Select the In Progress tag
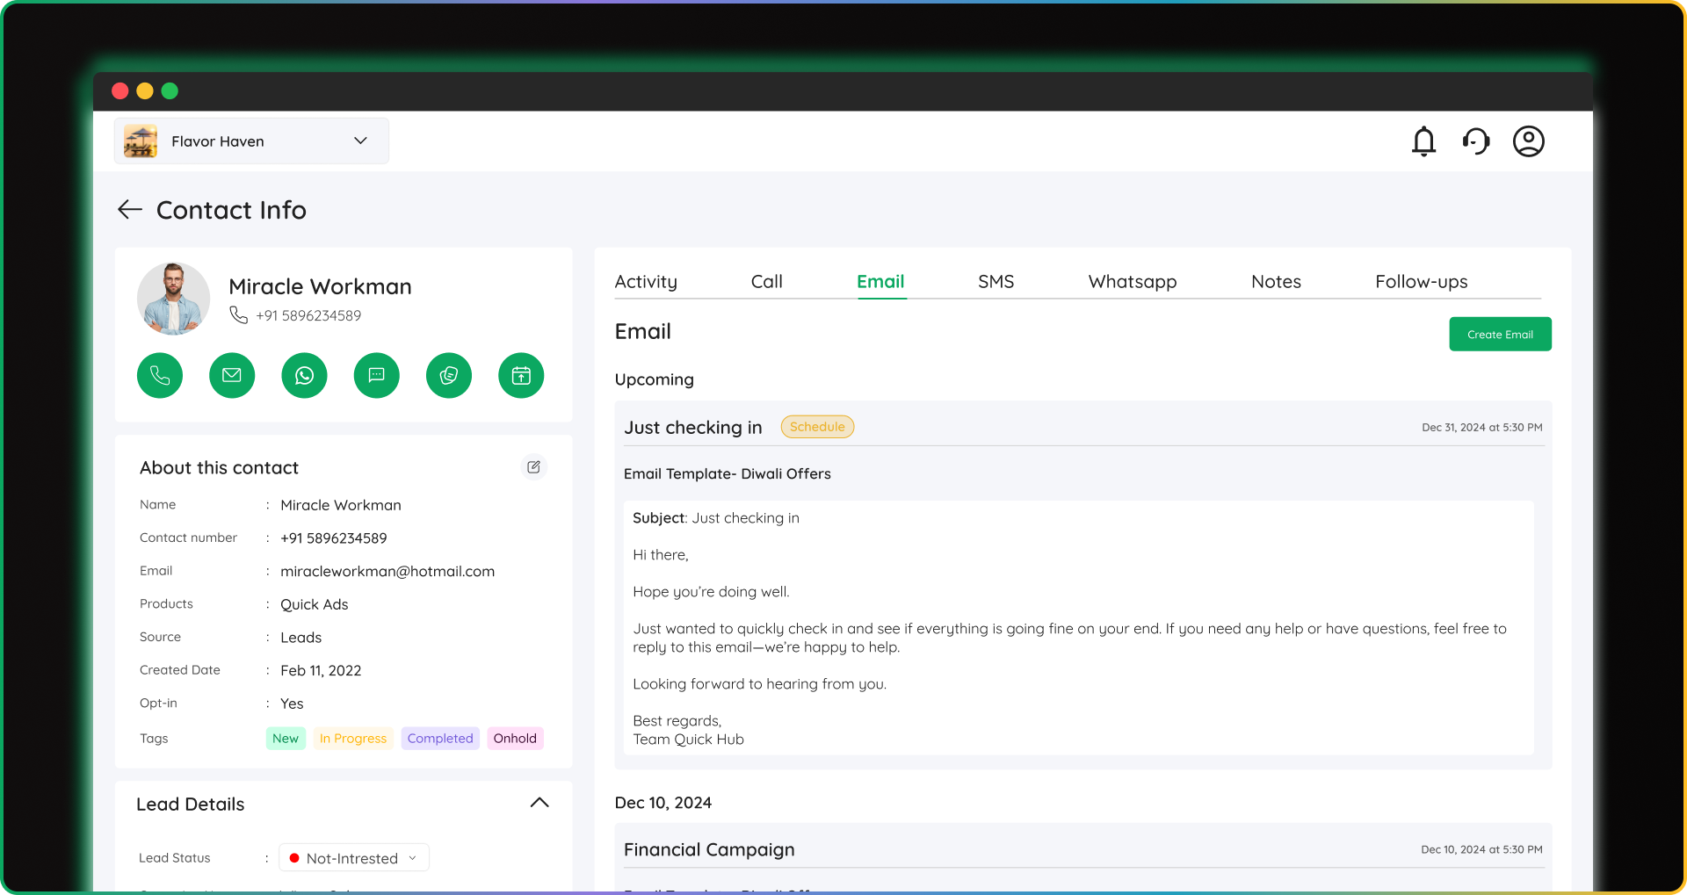Screen dimensions: 1687x895 coord(353,739)
